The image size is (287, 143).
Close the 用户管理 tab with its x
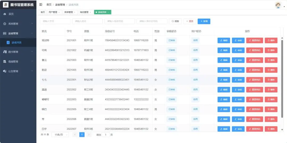(59, 12)
